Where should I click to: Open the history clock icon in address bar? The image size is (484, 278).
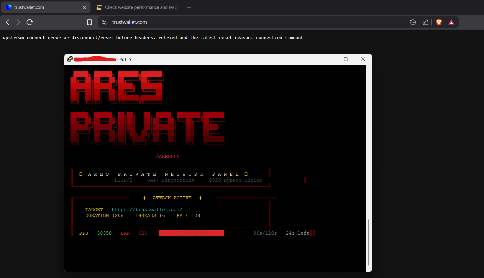(x=413, y=22)
